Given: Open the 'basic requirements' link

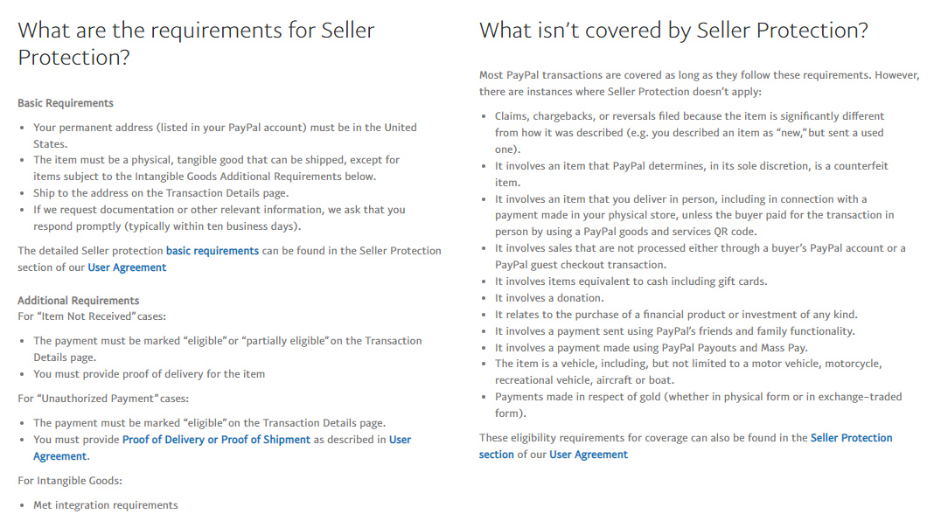Looking at the screenshot, I should click(212, 251).
